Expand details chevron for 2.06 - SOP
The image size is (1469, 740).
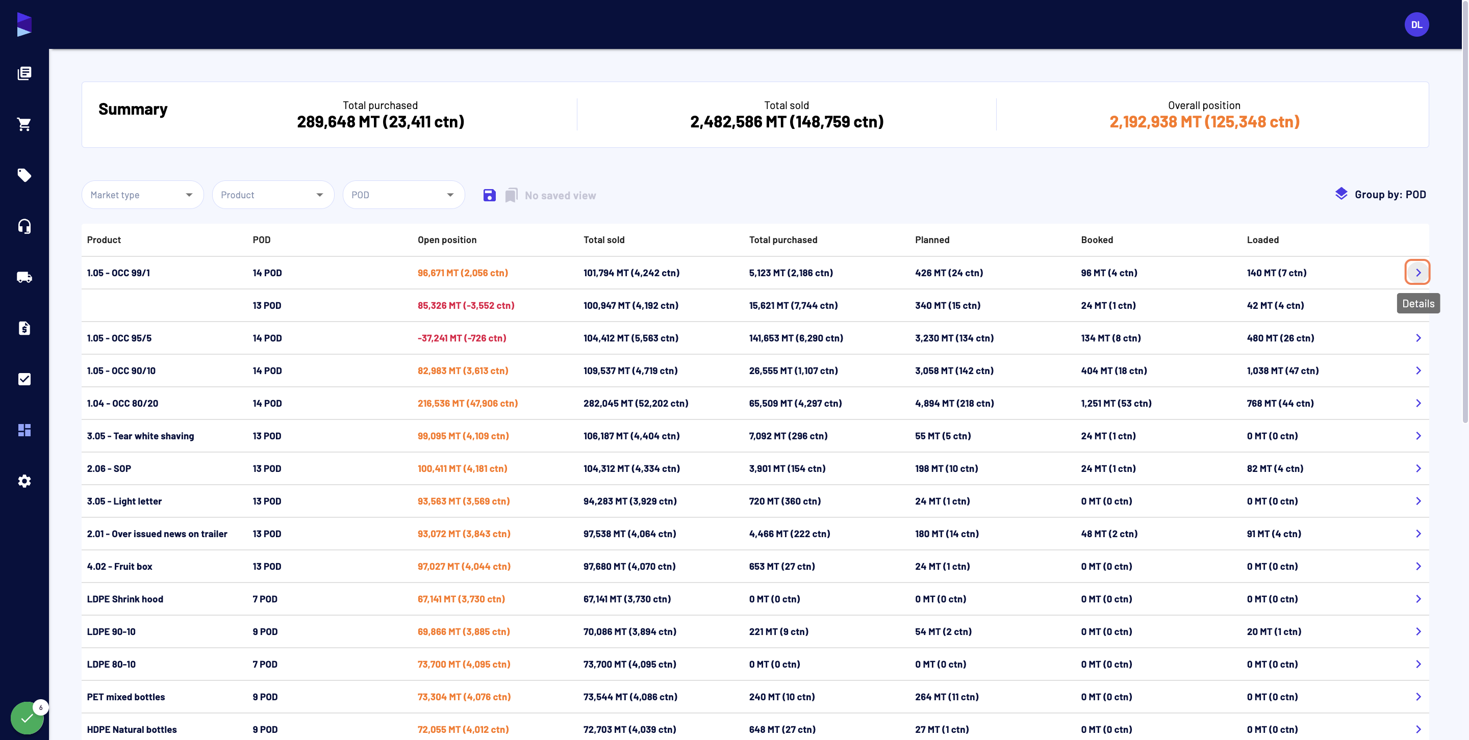(1417, 468)
